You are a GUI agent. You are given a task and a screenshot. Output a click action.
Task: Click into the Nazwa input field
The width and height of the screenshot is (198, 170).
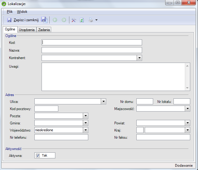pos(92,50)
